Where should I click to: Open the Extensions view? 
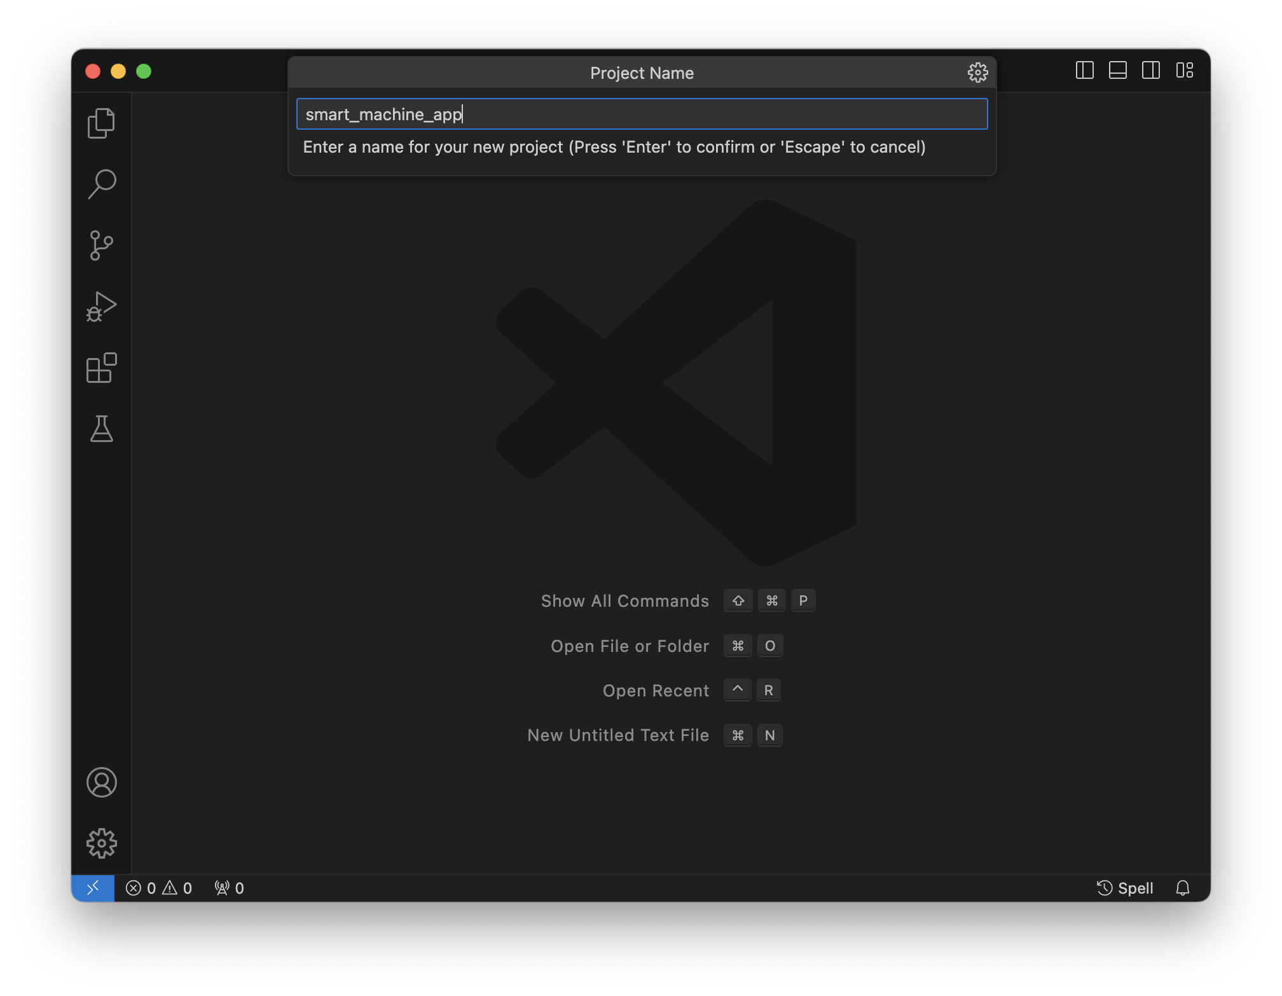(101, 368)
